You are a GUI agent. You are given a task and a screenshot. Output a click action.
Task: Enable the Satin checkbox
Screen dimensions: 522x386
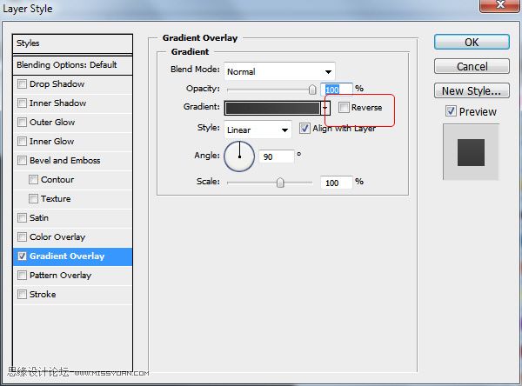[x=22, y=218]
